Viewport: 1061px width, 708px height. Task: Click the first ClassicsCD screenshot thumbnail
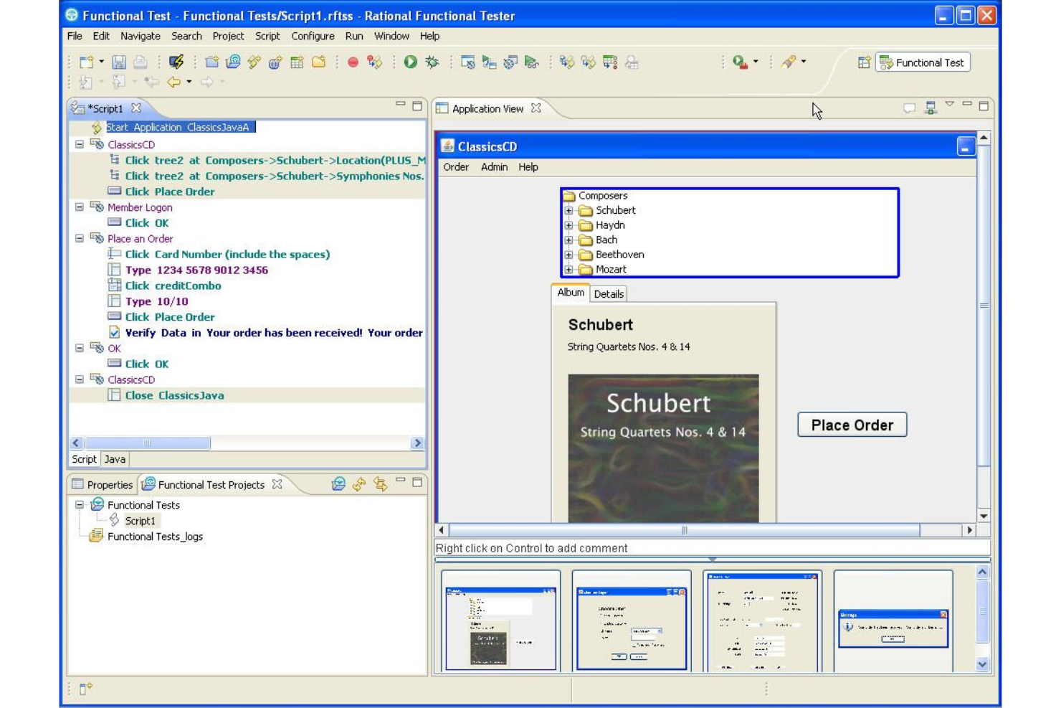[x=500, y=621]
